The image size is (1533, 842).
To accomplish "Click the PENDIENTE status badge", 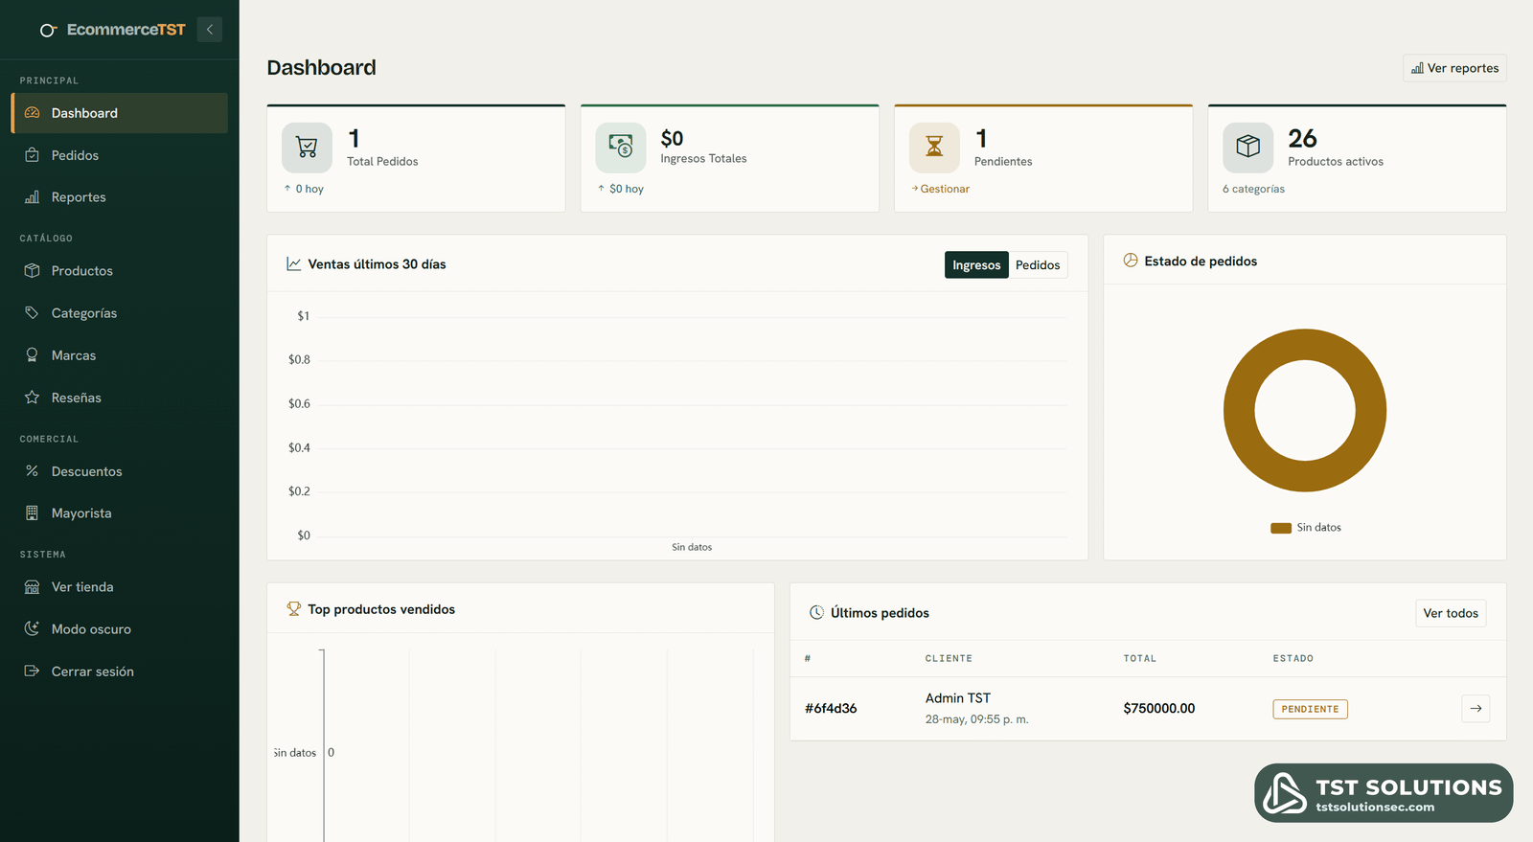I will pos(1310,709).
